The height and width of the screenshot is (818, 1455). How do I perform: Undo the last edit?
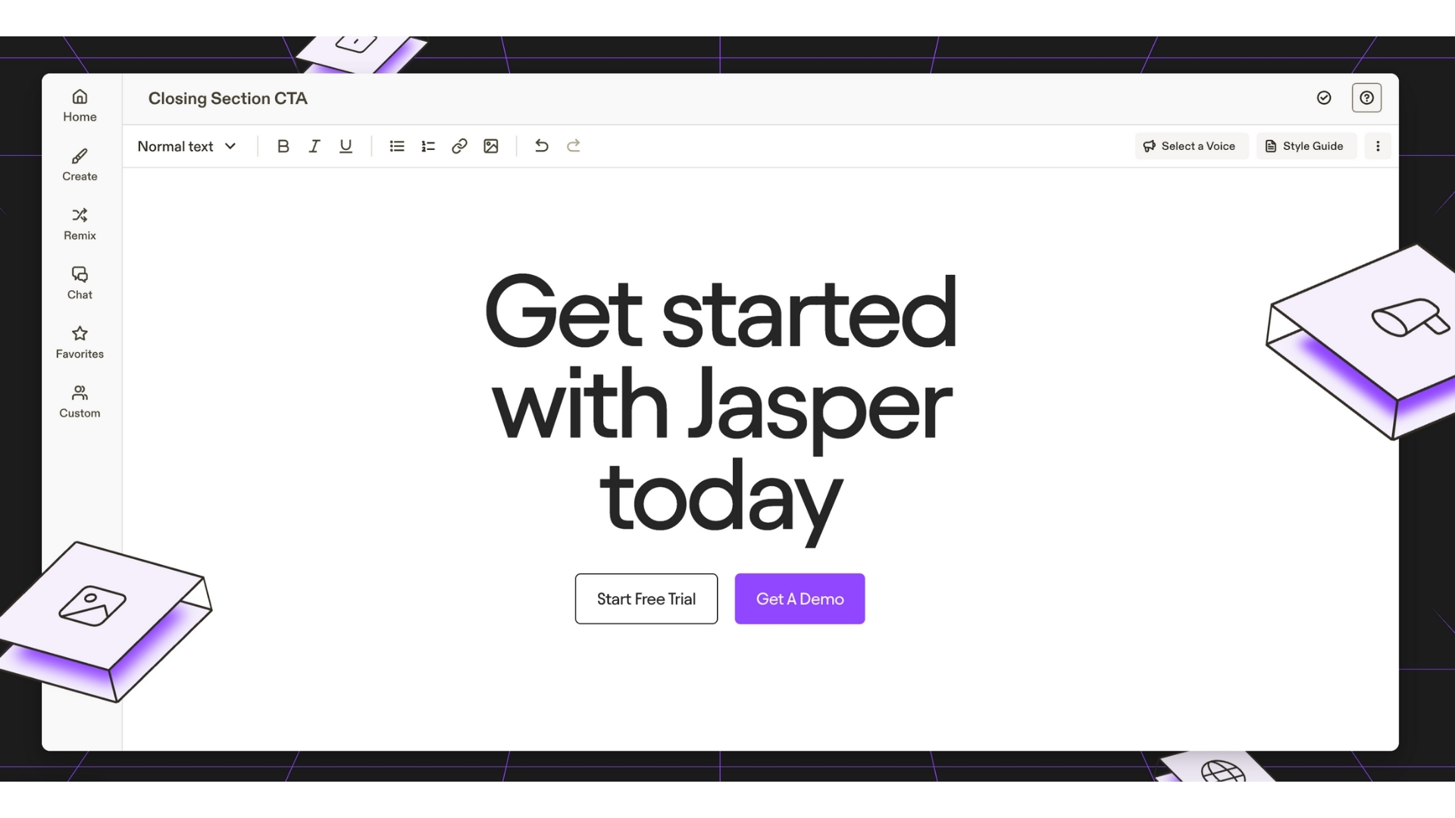tap(541, 145)
